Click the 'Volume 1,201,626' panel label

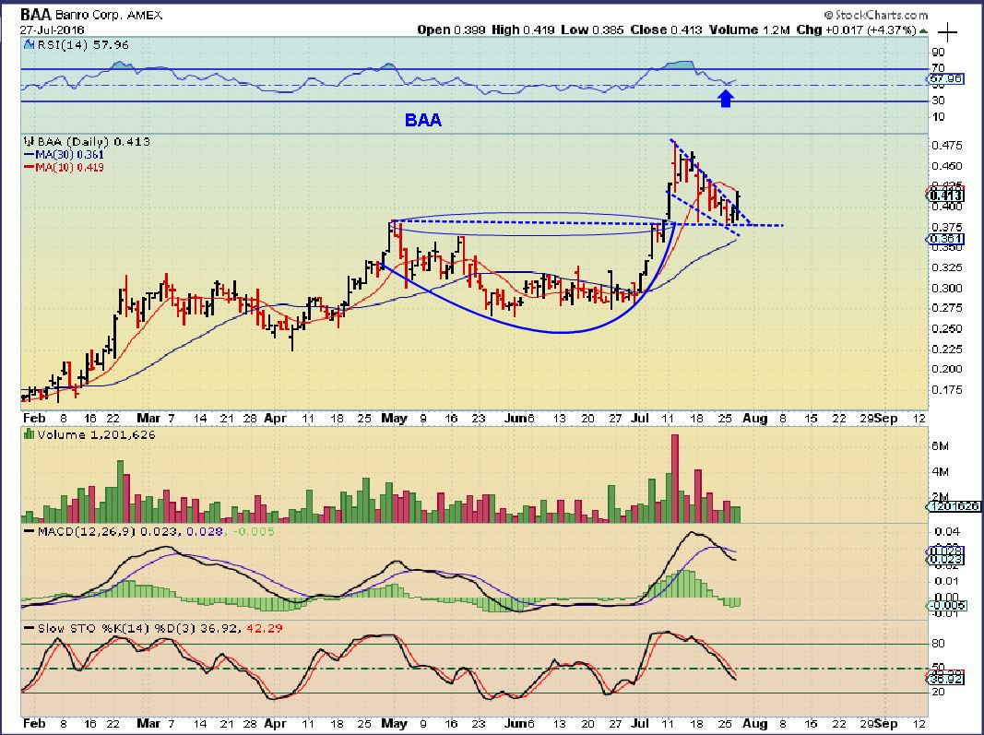coord(96,434)
